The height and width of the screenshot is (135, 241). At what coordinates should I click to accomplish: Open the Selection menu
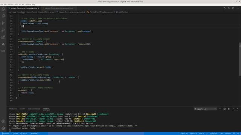point(11,4)
